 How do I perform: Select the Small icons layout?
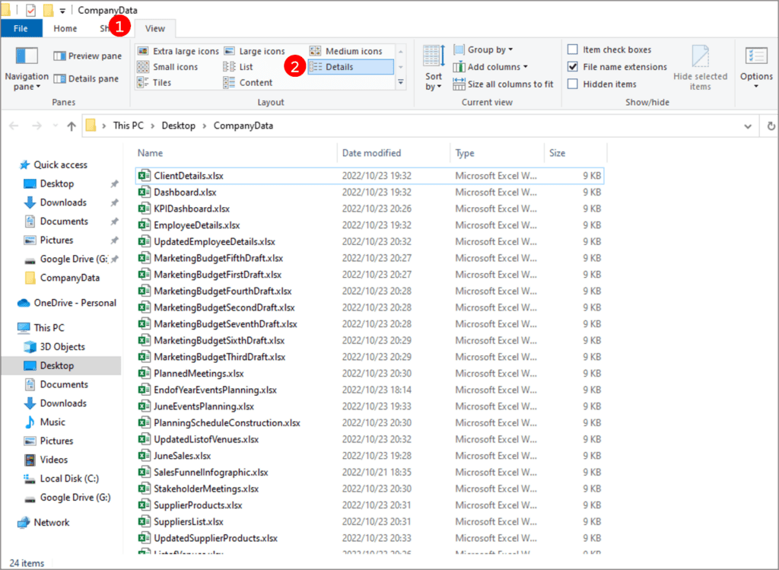point(173,66)
